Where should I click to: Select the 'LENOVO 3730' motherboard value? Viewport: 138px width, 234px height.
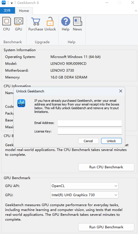[62, 70]
